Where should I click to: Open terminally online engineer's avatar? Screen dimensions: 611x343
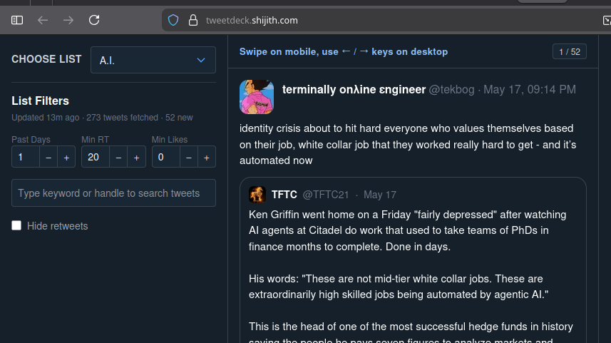[257, 97]
